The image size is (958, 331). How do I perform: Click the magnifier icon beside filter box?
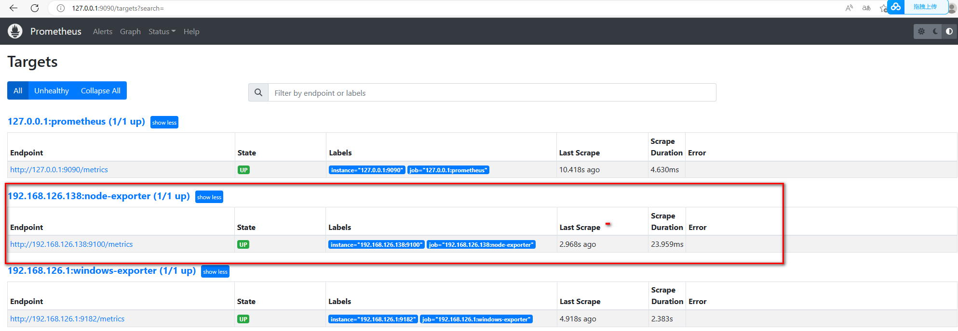click(x=258, y=92)
